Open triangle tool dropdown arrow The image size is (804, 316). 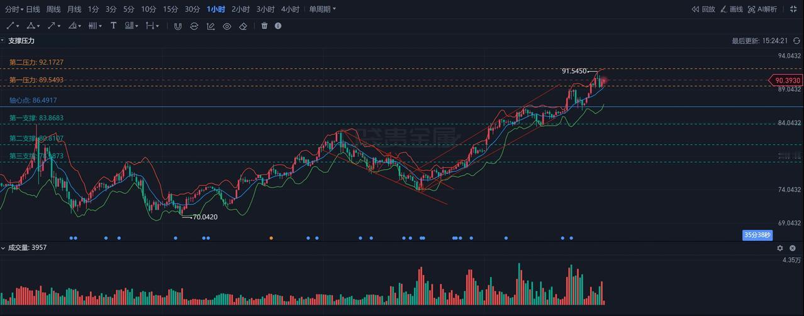click(x=38, y=26)
